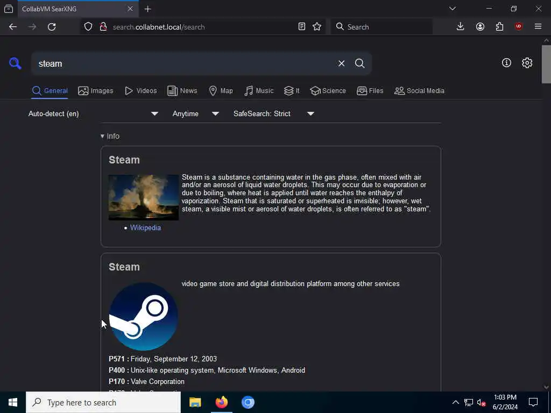Viewport: 551px width, 413px height.
Task: Click the Firefox toolbar Search box
Action: click(382, 27)
